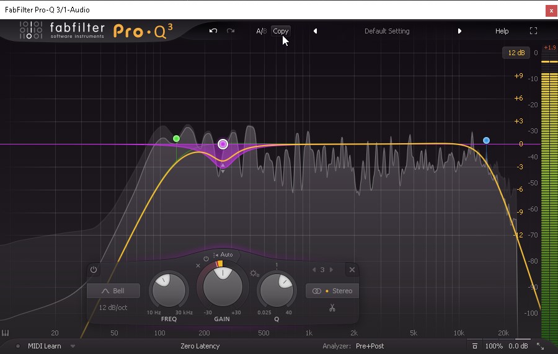Click the GAIN knob
This screenshot has height=354, width=558.
pyautogui.click(x=223, y=287)
